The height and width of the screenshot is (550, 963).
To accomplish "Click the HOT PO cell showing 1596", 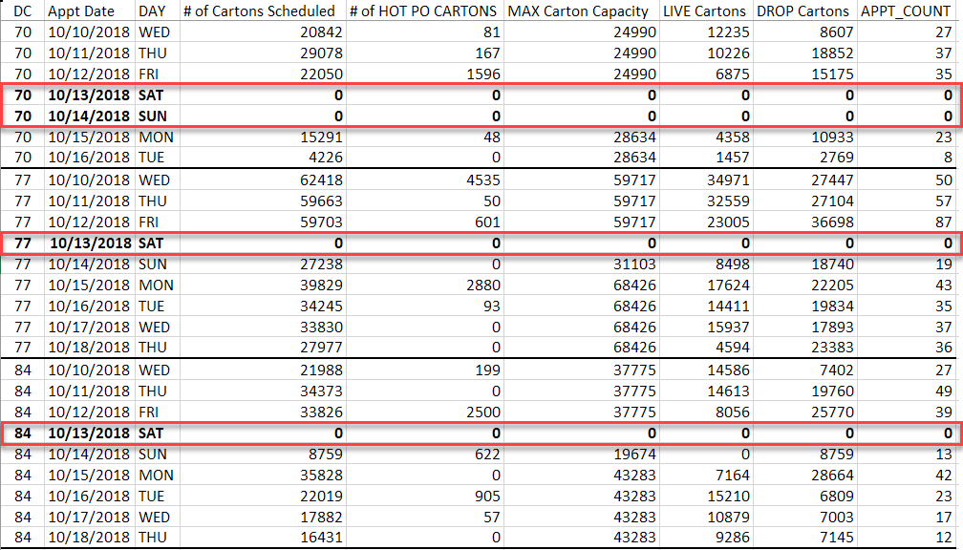I will (478, 74).
